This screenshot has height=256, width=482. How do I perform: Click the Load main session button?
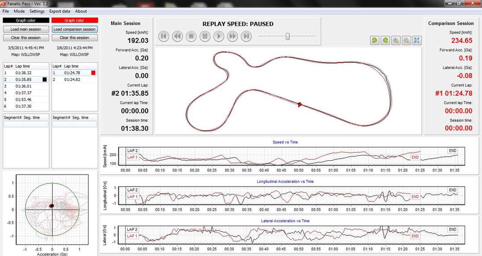click(x=25, y=29)
